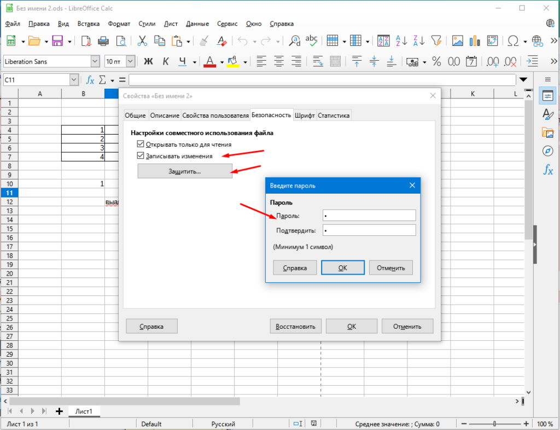Click the Underline Ч button

tap(183, 61)
